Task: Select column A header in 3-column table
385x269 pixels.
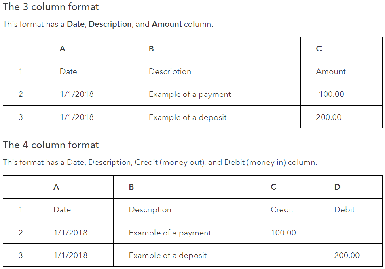Action: click(89, 49)
